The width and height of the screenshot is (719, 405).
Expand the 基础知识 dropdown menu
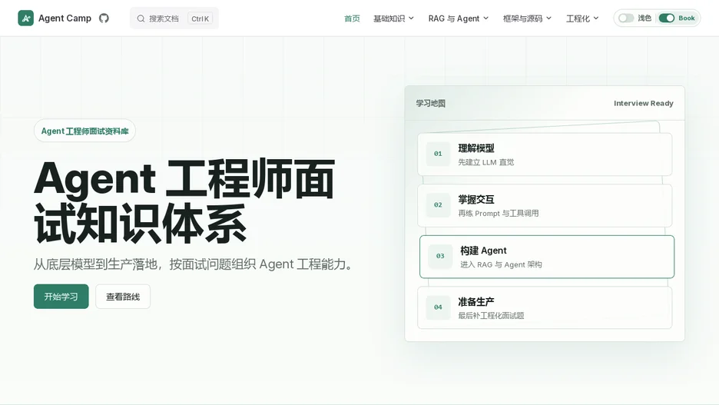(x=393, y=18)
